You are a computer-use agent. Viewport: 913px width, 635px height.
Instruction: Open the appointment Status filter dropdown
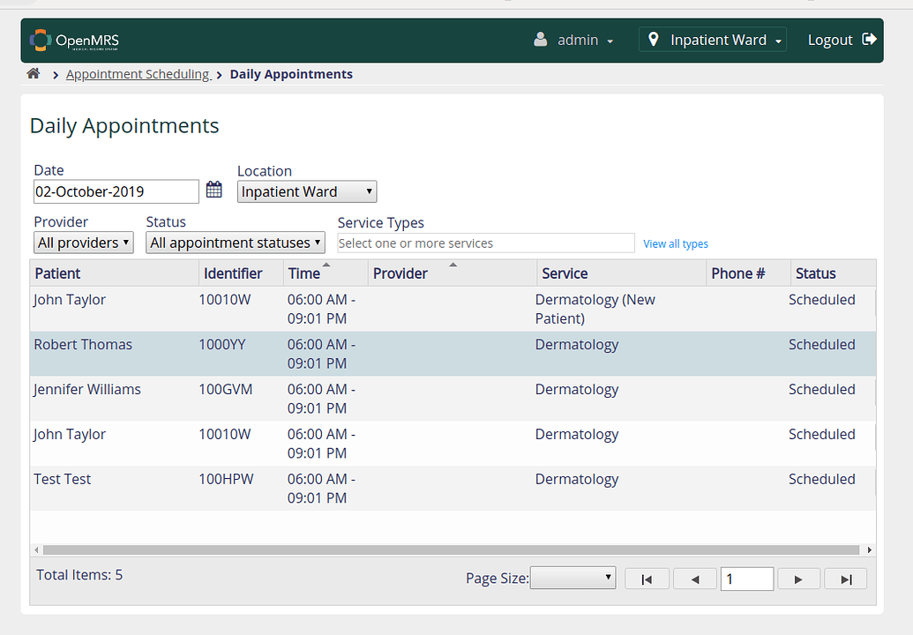235,242
